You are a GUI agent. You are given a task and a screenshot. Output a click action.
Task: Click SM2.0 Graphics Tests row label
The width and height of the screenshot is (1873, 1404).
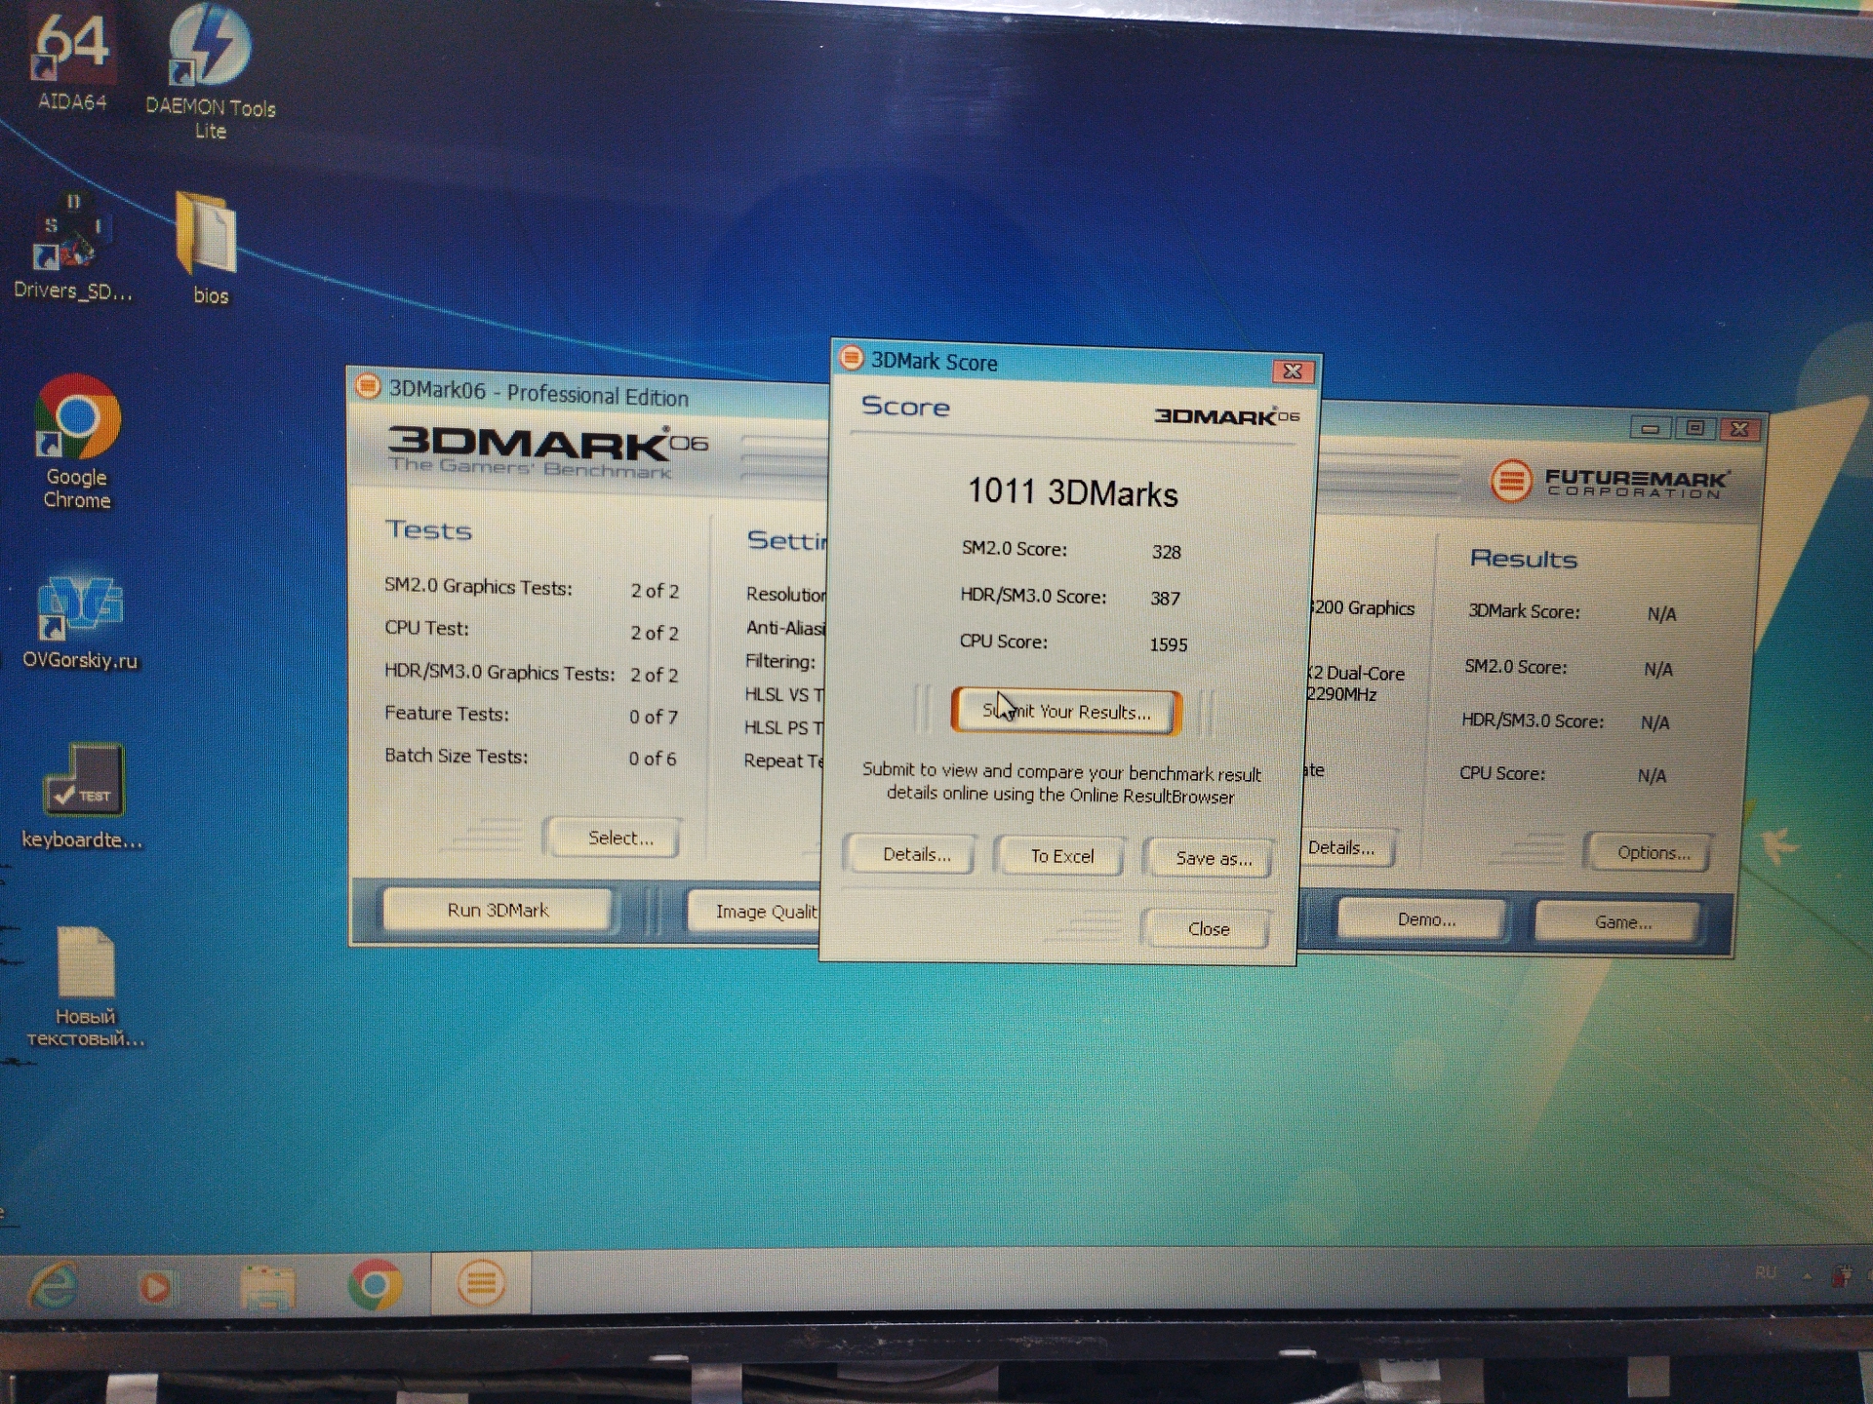(478, 587)
